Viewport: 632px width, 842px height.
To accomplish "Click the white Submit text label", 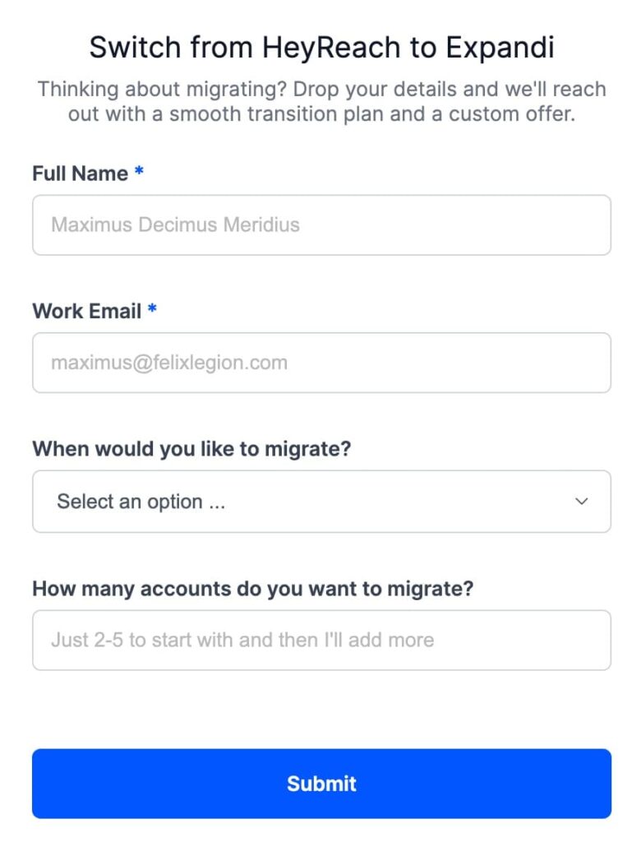I will click(321, 784).
